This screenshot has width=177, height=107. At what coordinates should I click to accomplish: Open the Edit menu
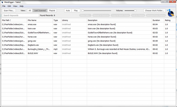(9, 6)
